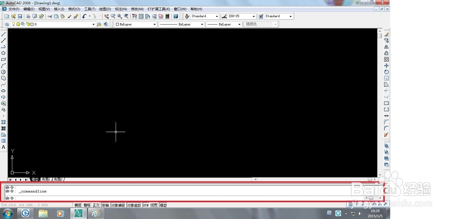
Task: Click the drawing area vertical scrollbar
Action: (x=380, y=103)
